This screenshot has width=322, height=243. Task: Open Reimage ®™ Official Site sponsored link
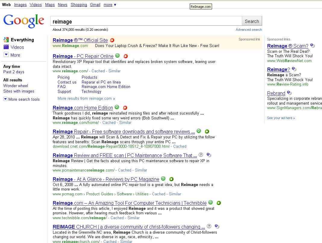pyautogui.click(x=80, y=40)
